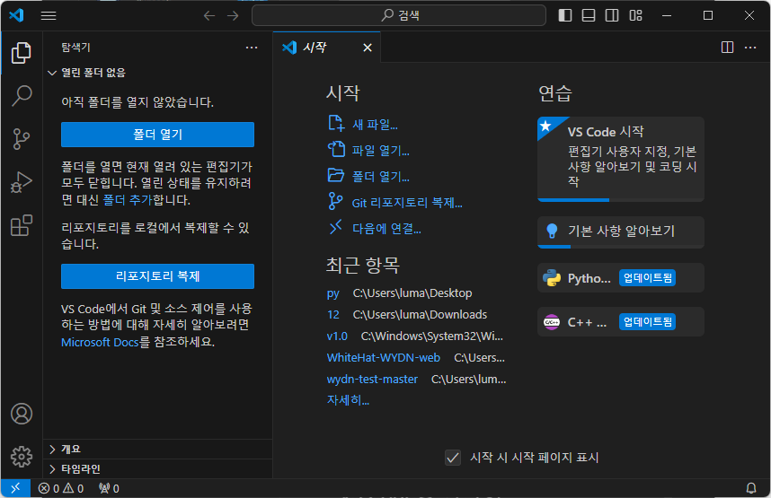Open the Python walkthrough card

pos(621,278)
